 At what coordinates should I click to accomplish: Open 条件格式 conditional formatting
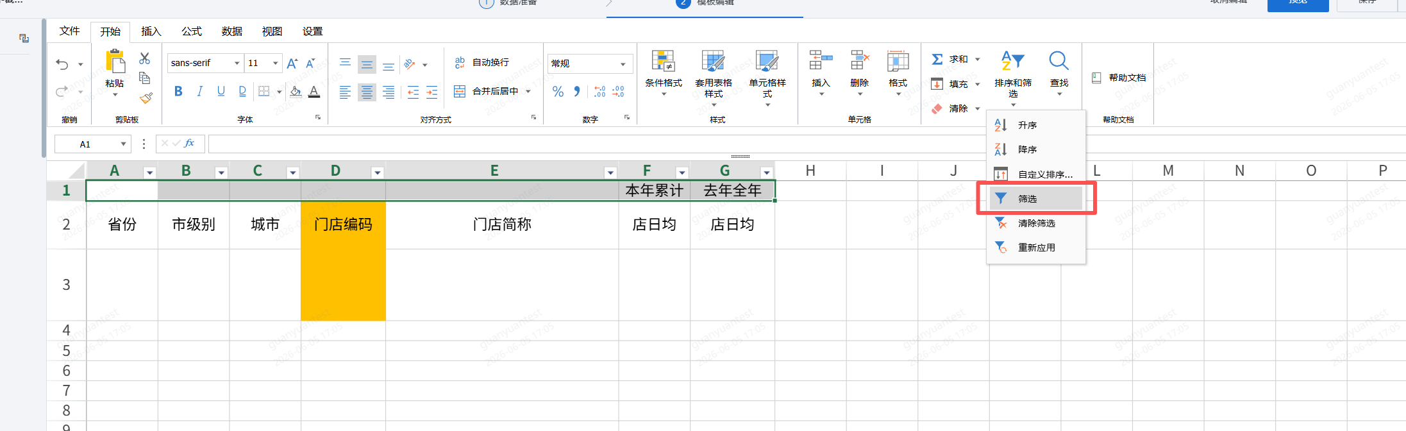(664, 72)
